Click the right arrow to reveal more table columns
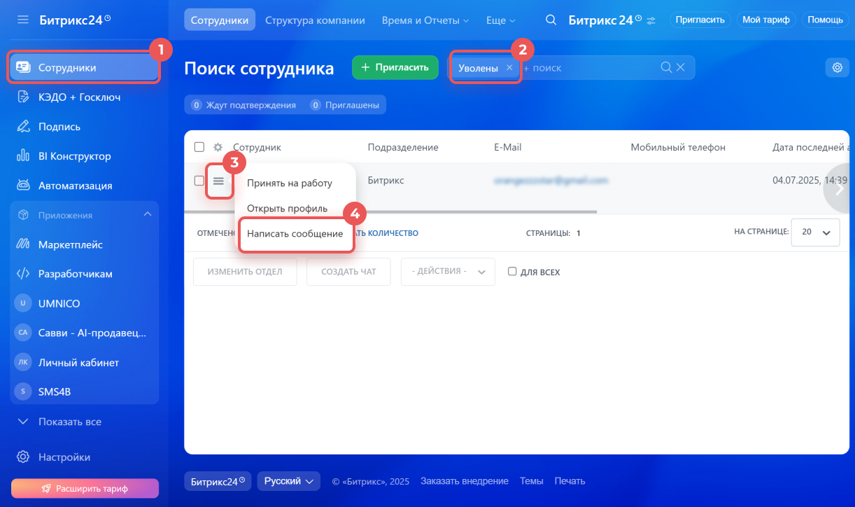855x507 pixels. click(839, 188)
